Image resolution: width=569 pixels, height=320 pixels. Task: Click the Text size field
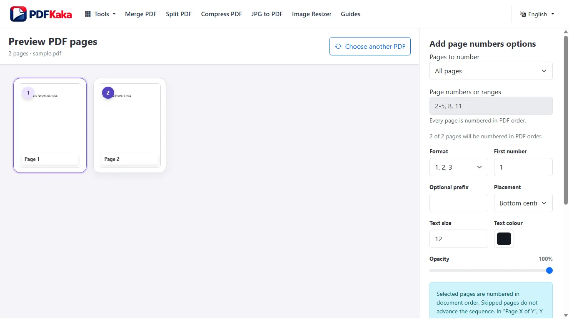point(459,239)
